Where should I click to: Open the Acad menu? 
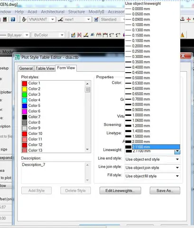point(32,12)
